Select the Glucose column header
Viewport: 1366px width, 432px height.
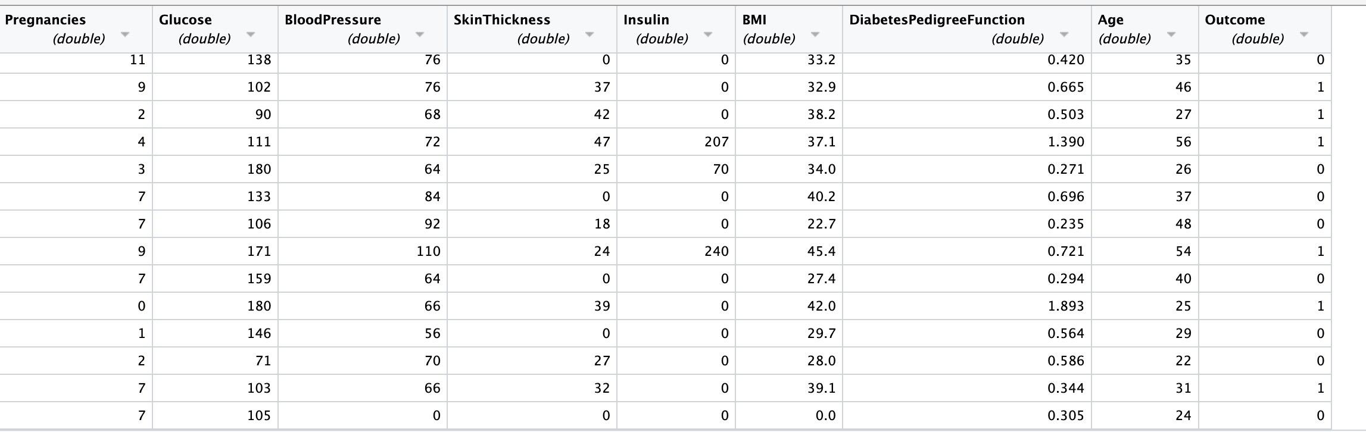click(215, 29)
